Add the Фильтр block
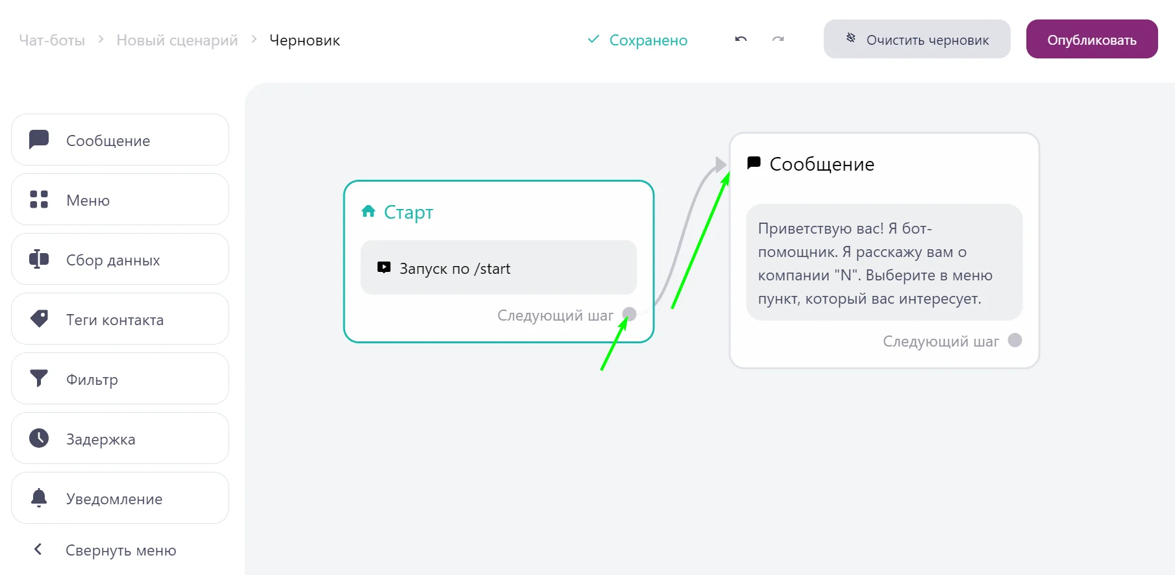Viewport: 1175px width, 575px height. [120, 379]
